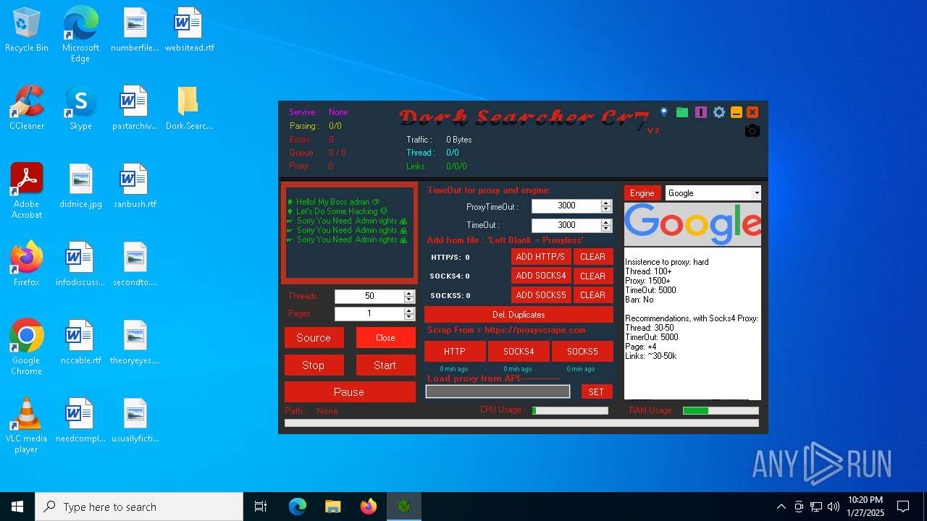
Task: Select the Dork.Searc... folder on desktop
Action: [x=188, y=108]
